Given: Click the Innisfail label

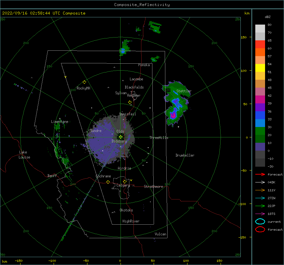Looking at the screenshot, I should click(x=127, y=114).
